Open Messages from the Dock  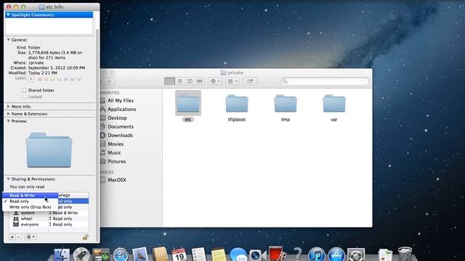point(238,254)
